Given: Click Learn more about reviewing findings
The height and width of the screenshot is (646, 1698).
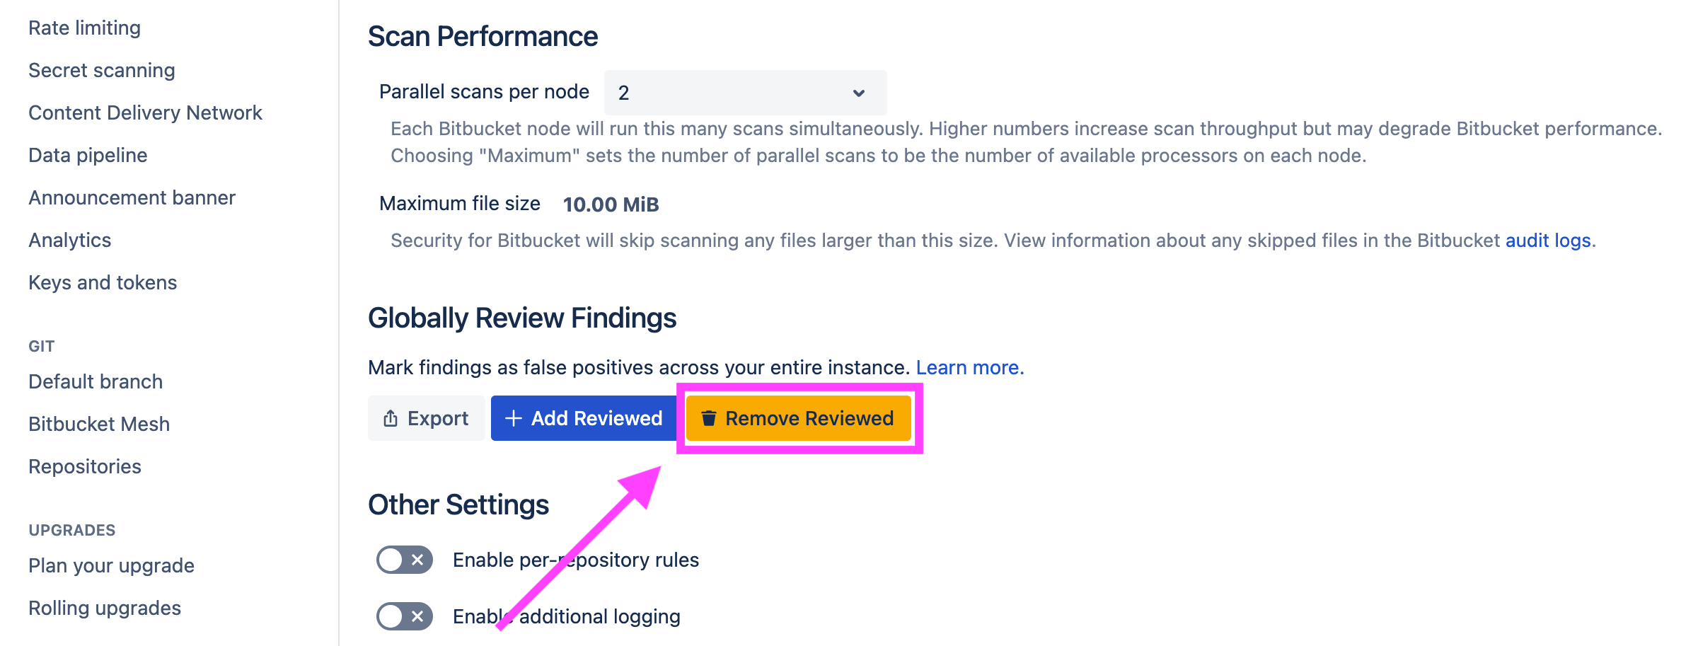Looking at the screenshot, I should point(968,367).
